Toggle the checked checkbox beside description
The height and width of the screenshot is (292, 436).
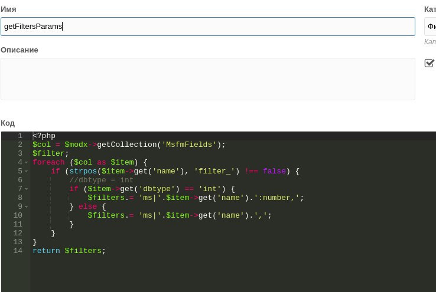pos(429,63)
